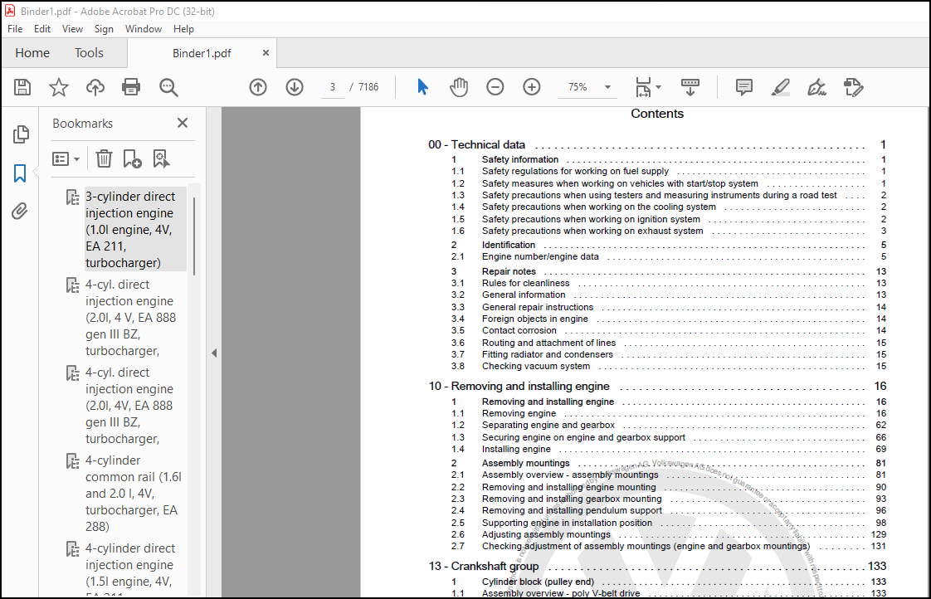Toggle the Bookmarks panel icon
Viewport: 931px width, 599px height.
tap(20, 173)
